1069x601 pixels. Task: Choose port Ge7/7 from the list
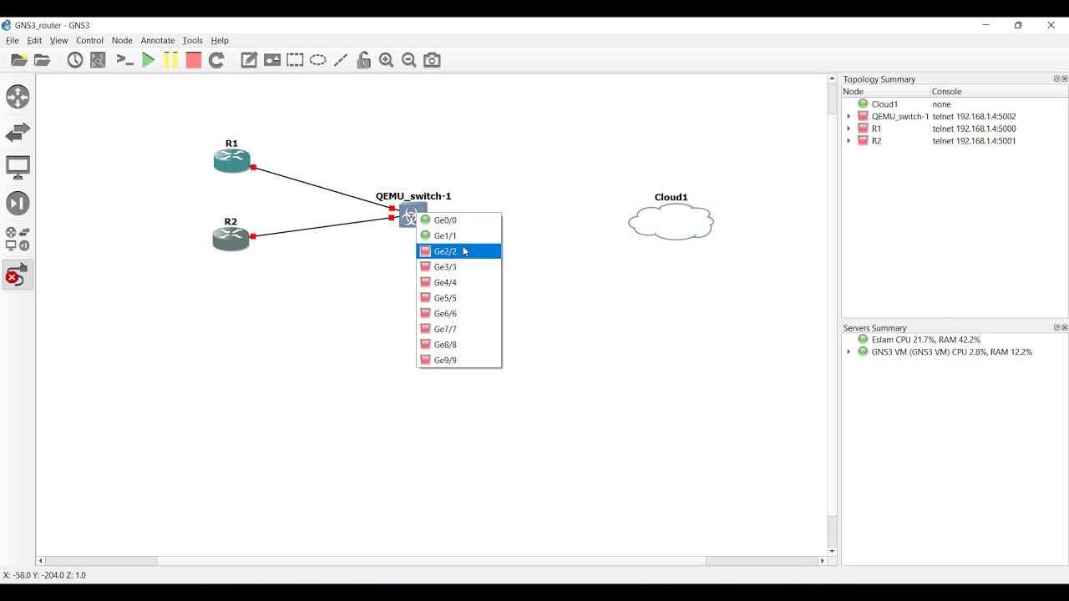point(459,330)
